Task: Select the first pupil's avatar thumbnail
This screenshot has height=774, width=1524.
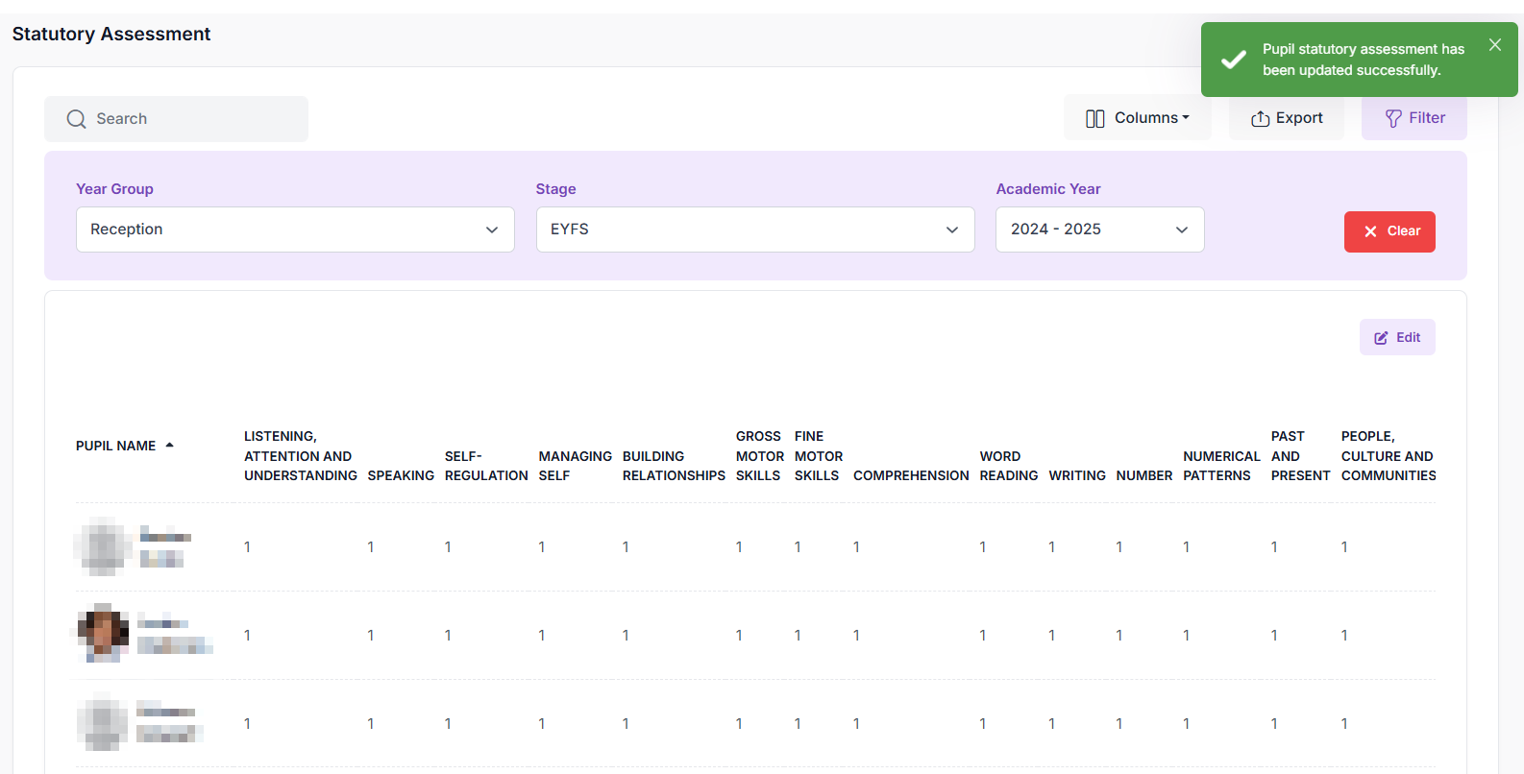Action: tap(103, 546)
